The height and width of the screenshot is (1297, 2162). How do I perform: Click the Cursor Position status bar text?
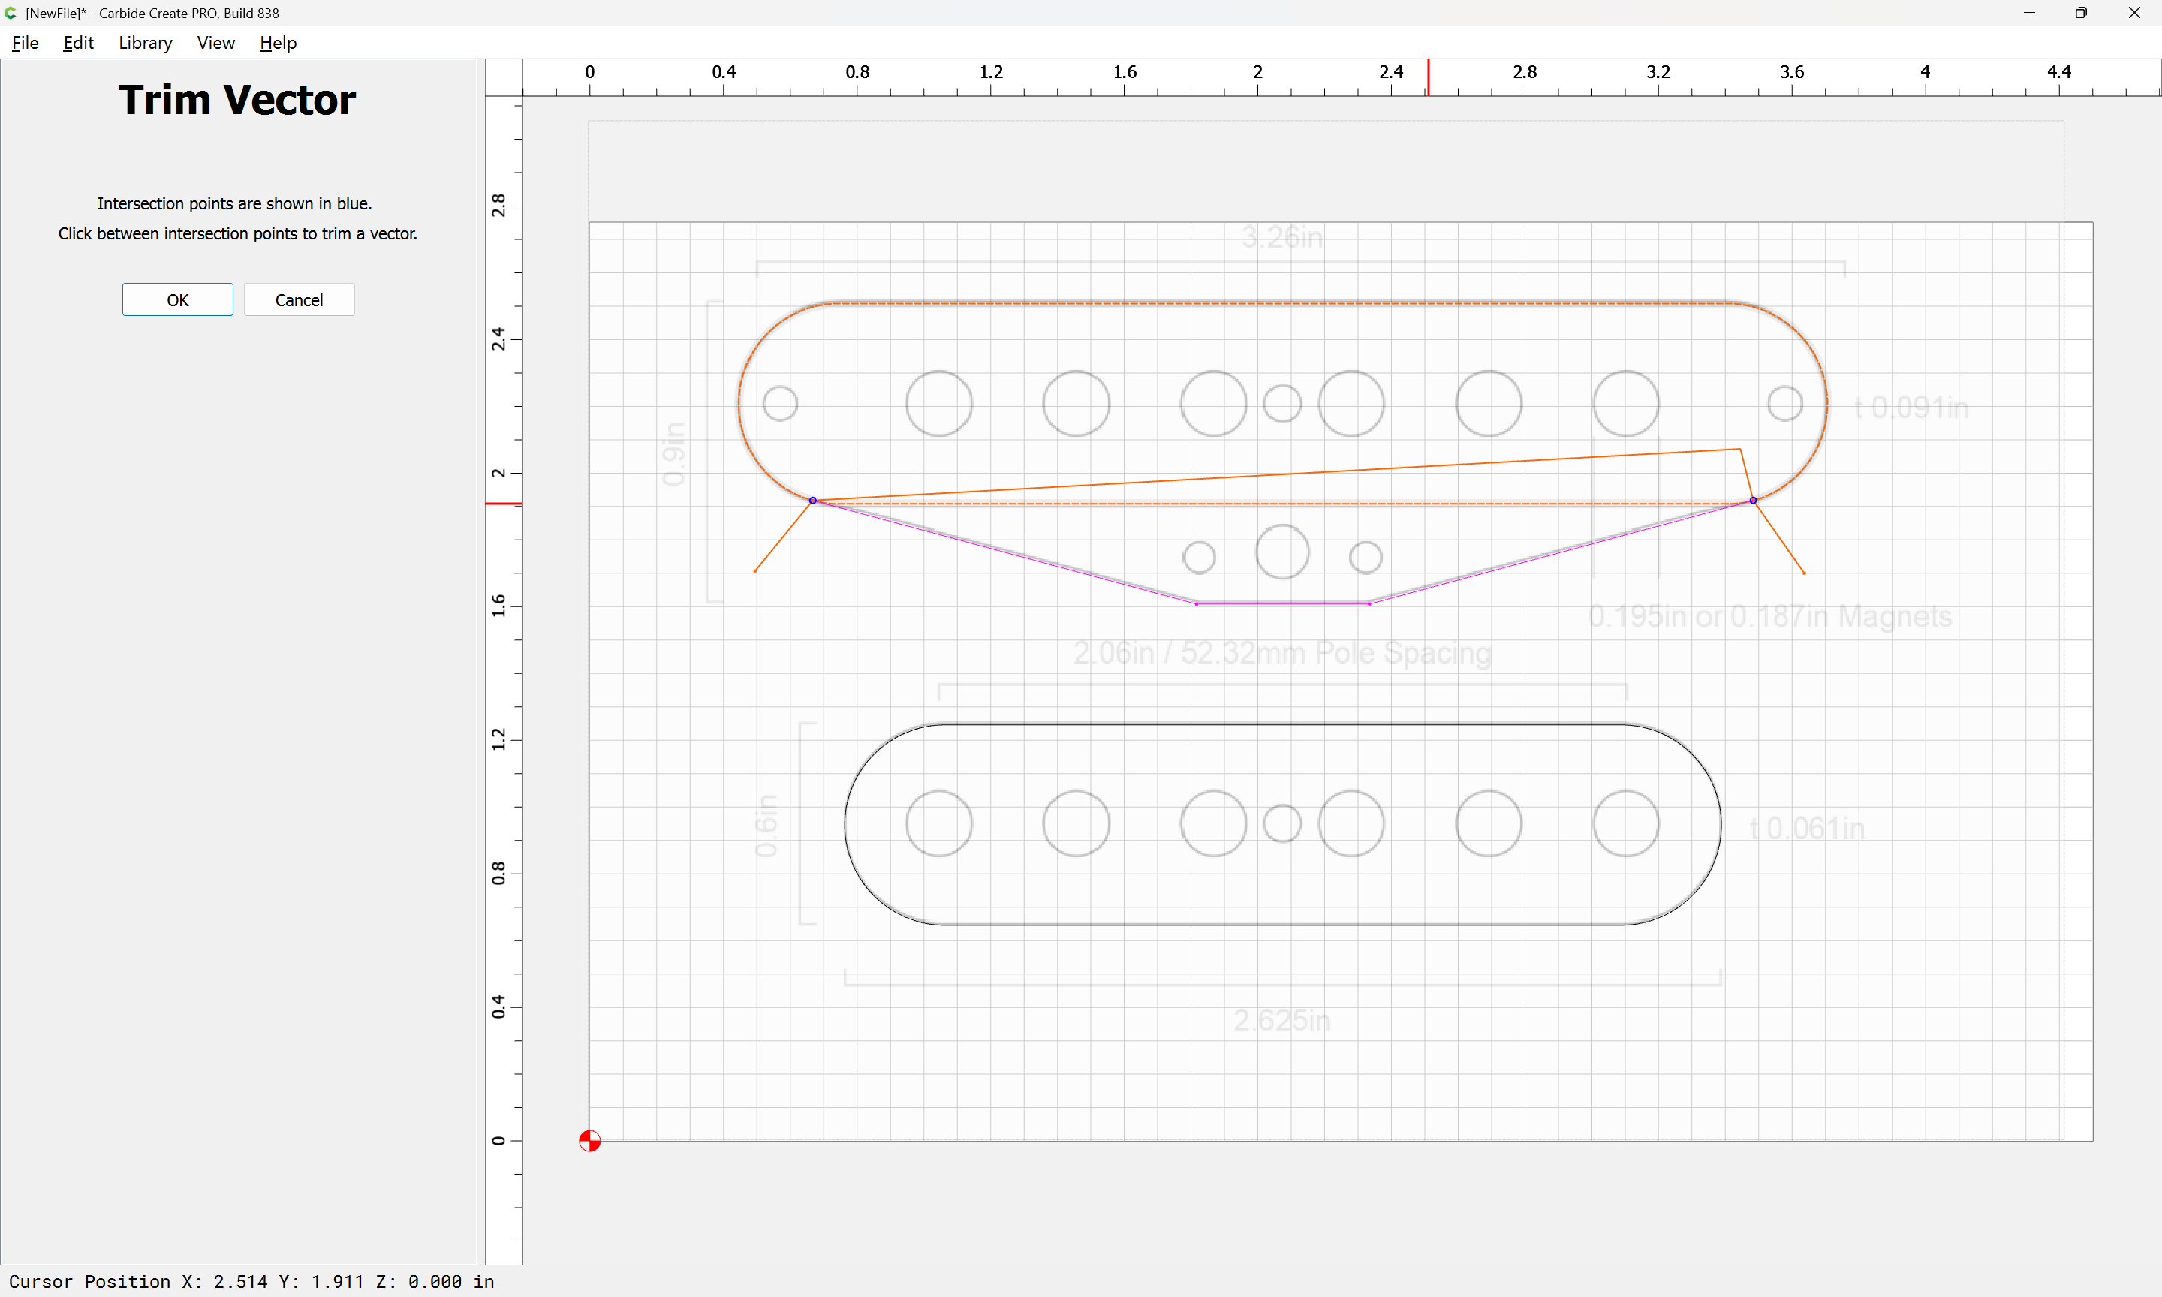tap(251, 1282)
